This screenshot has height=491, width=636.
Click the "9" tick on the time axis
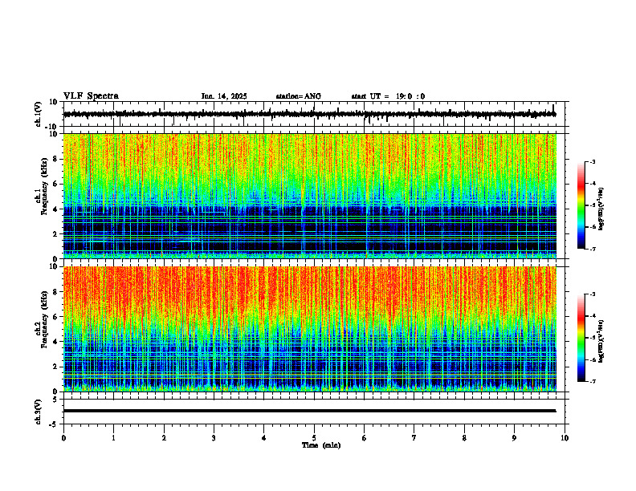(514, 438)
